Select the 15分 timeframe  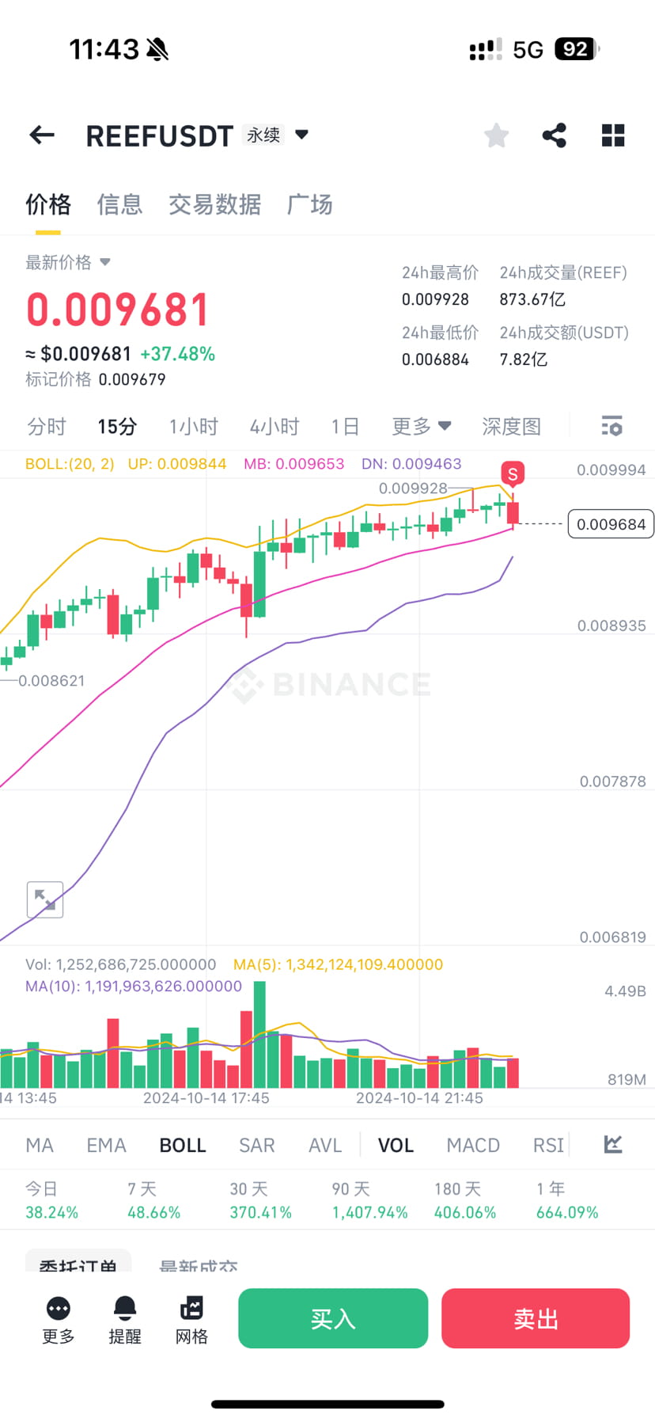[x=117, y=427]
